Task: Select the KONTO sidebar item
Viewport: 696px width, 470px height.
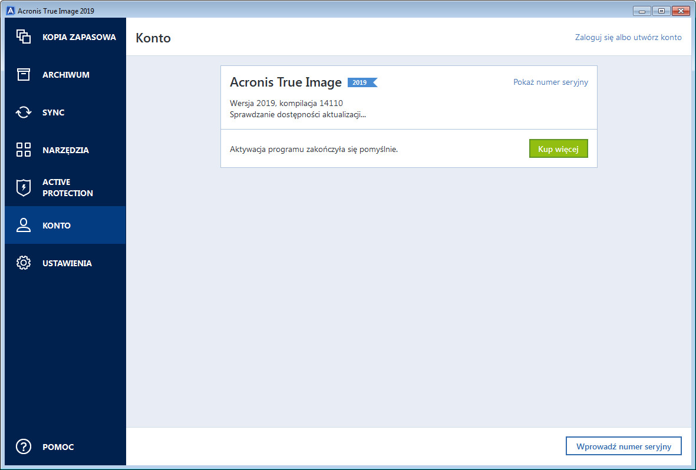Action: [x=65, y=225]
